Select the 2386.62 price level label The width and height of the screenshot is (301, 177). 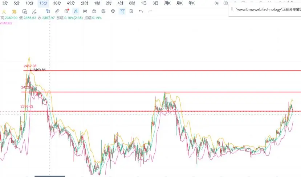click(x=27, y=106)
